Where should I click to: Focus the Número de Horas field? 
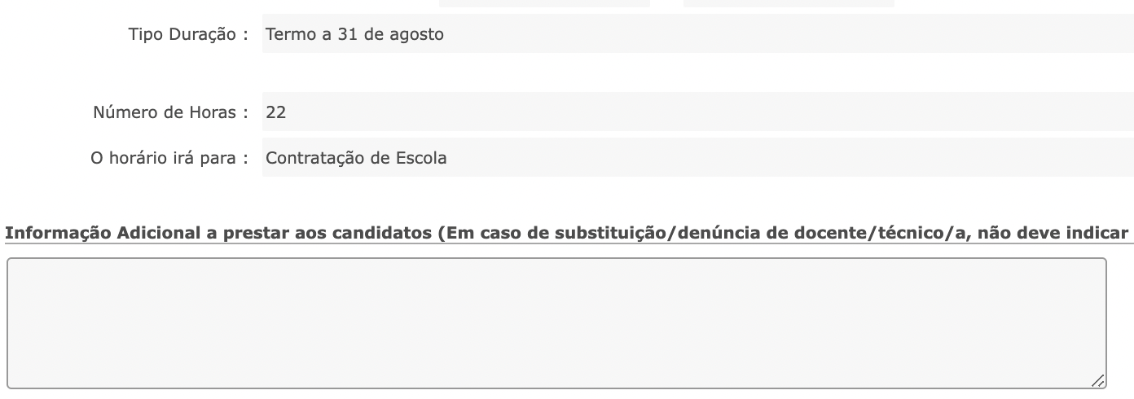697,112
